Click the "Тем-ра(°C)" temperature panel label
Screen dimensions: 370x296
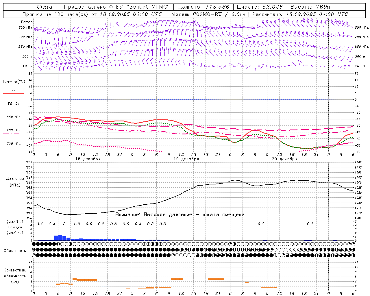click(14, 82)
